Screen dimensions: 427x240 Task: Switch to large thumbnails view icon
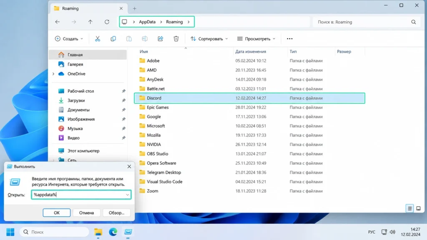418,208
